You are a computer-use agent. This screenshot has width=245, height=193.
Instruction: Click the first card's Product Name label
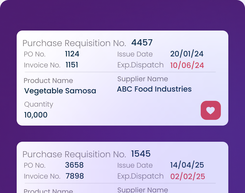tap(48, 81)
